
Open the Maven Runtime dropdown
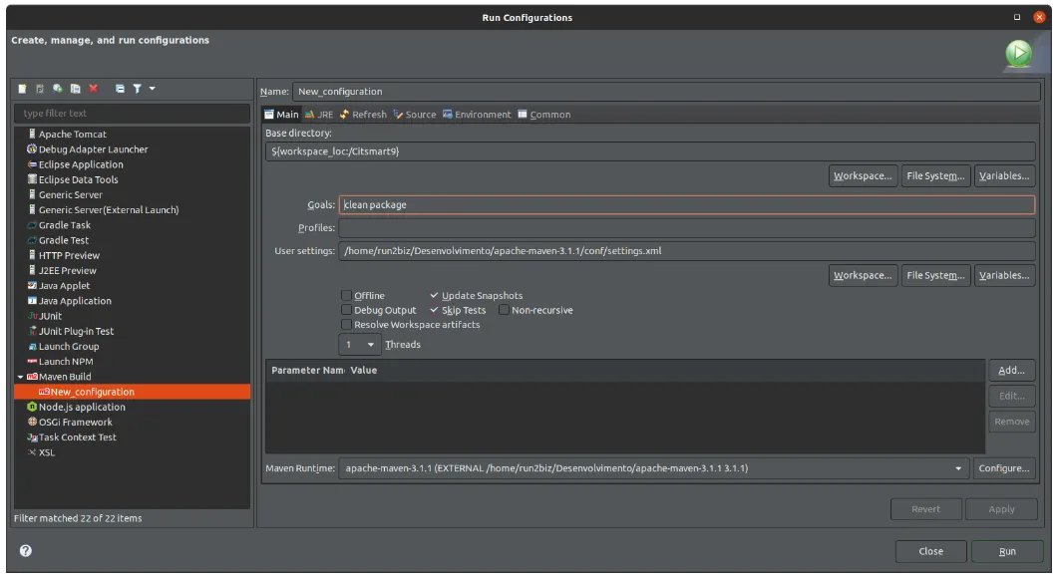653,467
